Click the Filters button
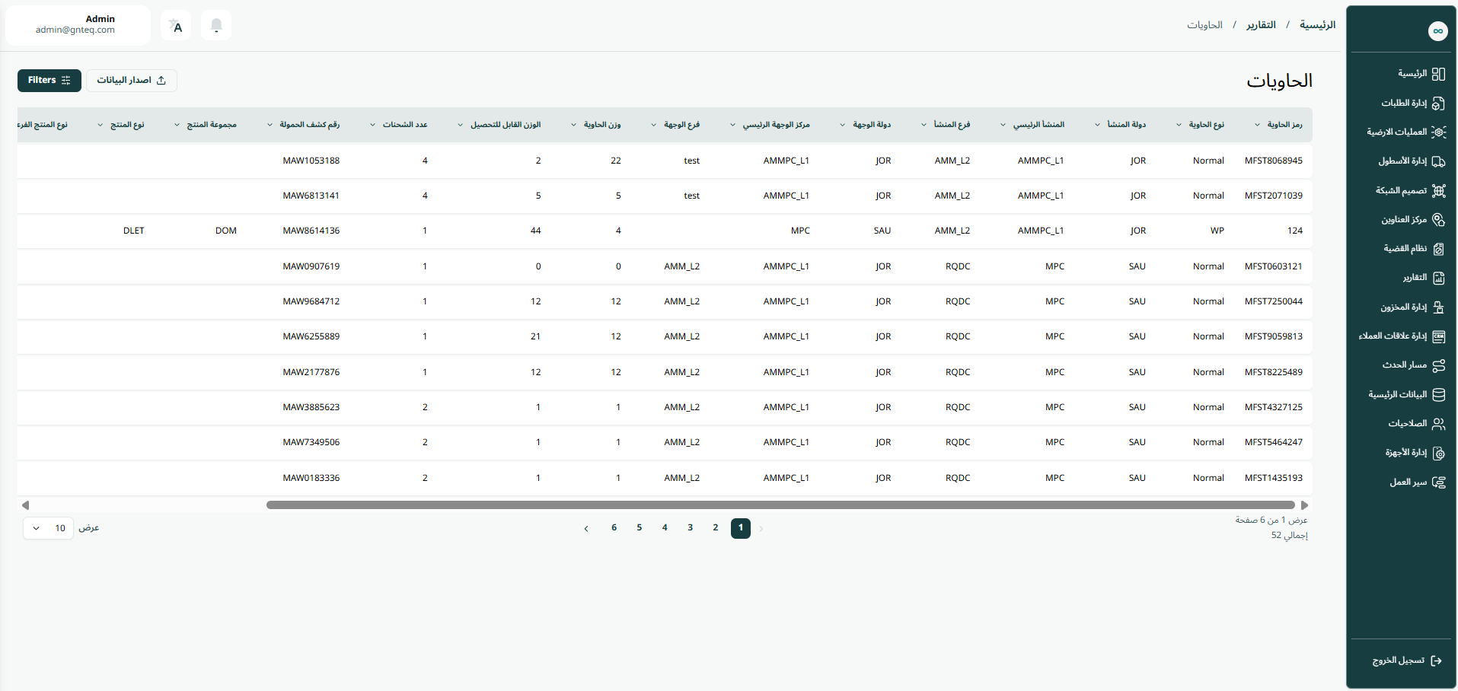Screen dimensions: 1458x691 coord(49,81)
